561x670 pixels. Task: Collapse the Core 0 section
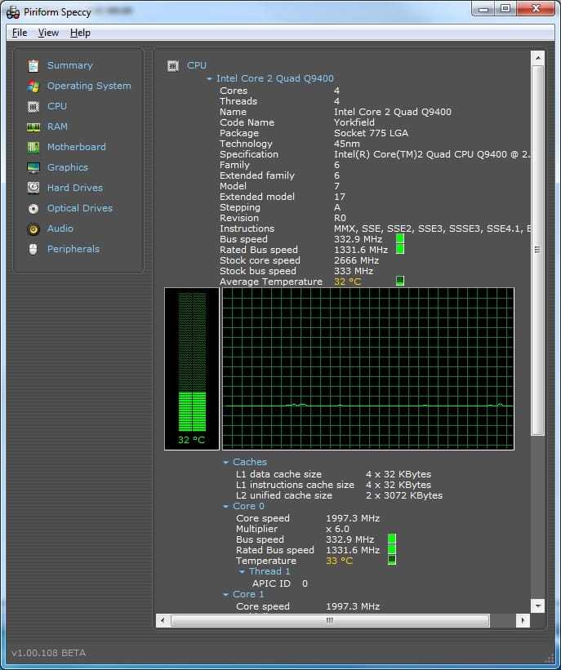pyautogui.click(x=225, y=507)
